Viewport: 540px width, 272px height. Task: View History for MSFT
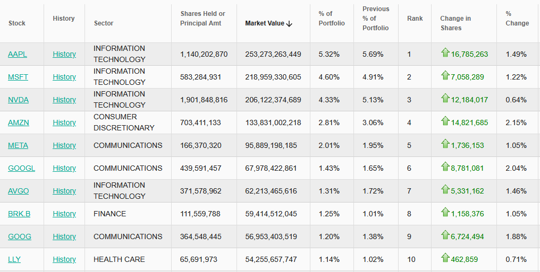pos(64,77)
